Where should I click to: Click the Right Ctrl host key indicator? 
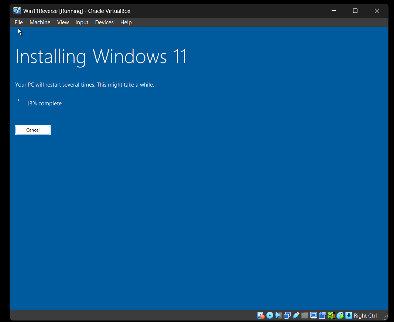pos(365,316)
